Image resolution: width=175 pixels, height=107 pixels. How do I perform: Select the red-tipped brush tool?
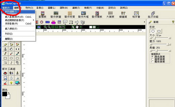click(x=11, y=54)
